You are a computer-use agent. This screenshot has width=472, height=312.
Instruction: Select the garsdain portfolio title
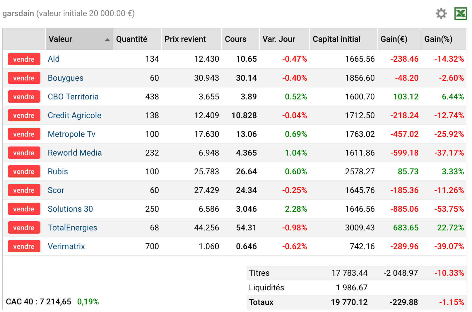click(x=18, y=13)
